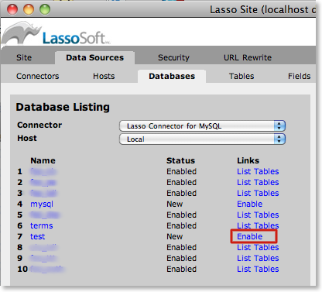Viewport: 322px width, 292px height.
Task: Open the Tables sub-tab
Action: pyautogui.click(x=241, y=76)
